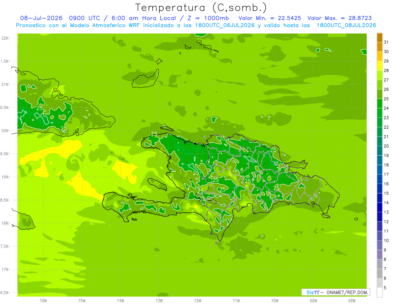Click the bright yellow swatch between 28 and 29
The image size is (395, 305).
[380, 66]
